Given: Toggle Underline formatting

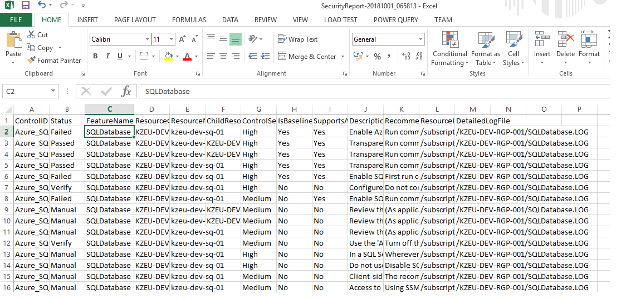Looking at the screenshot, I should click(119, 56).
